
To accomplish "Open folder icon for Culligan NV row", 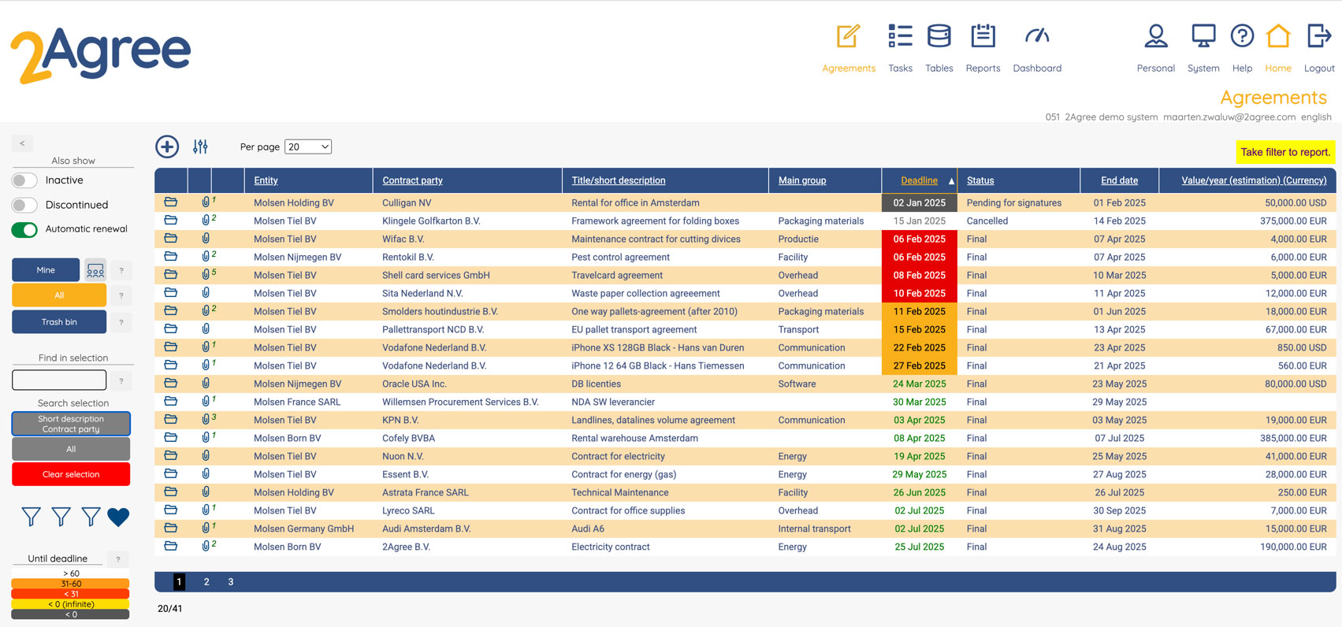I will 170,202.
